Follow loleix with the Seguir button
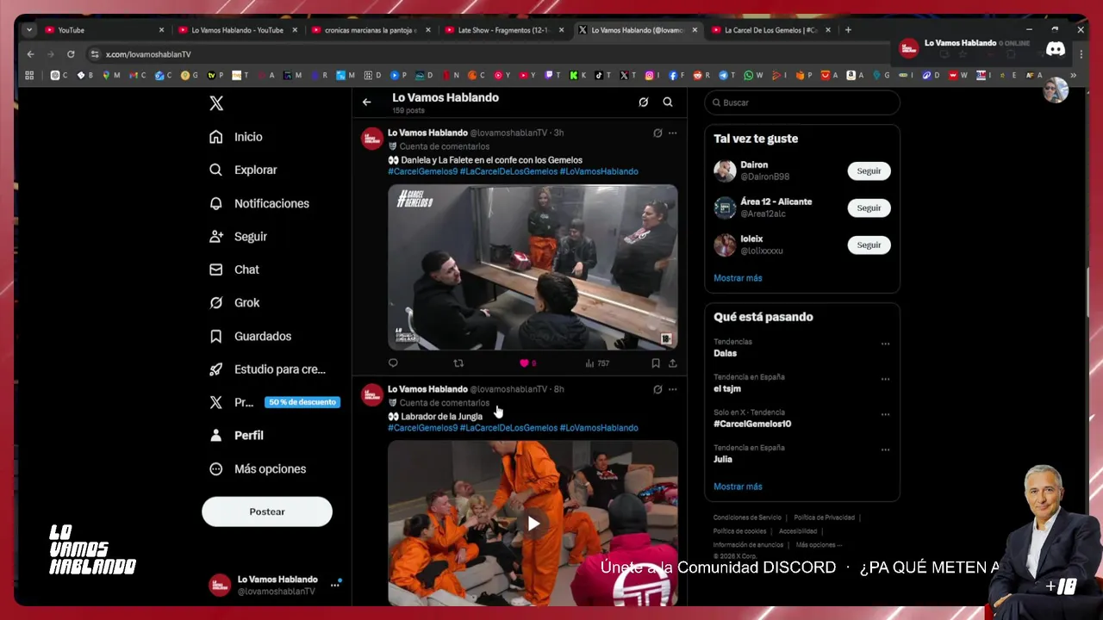Viewport: 1103px width, 620px height. (869, 245)
